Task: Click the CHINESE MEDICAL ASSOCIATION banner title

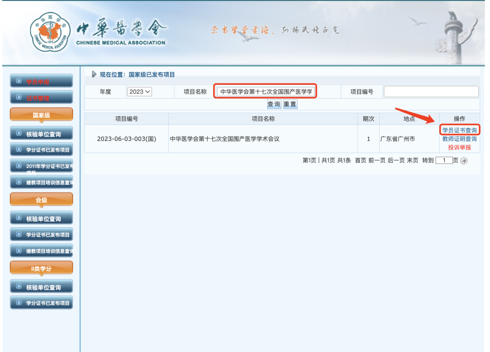Action: click(x=121, y=43)
